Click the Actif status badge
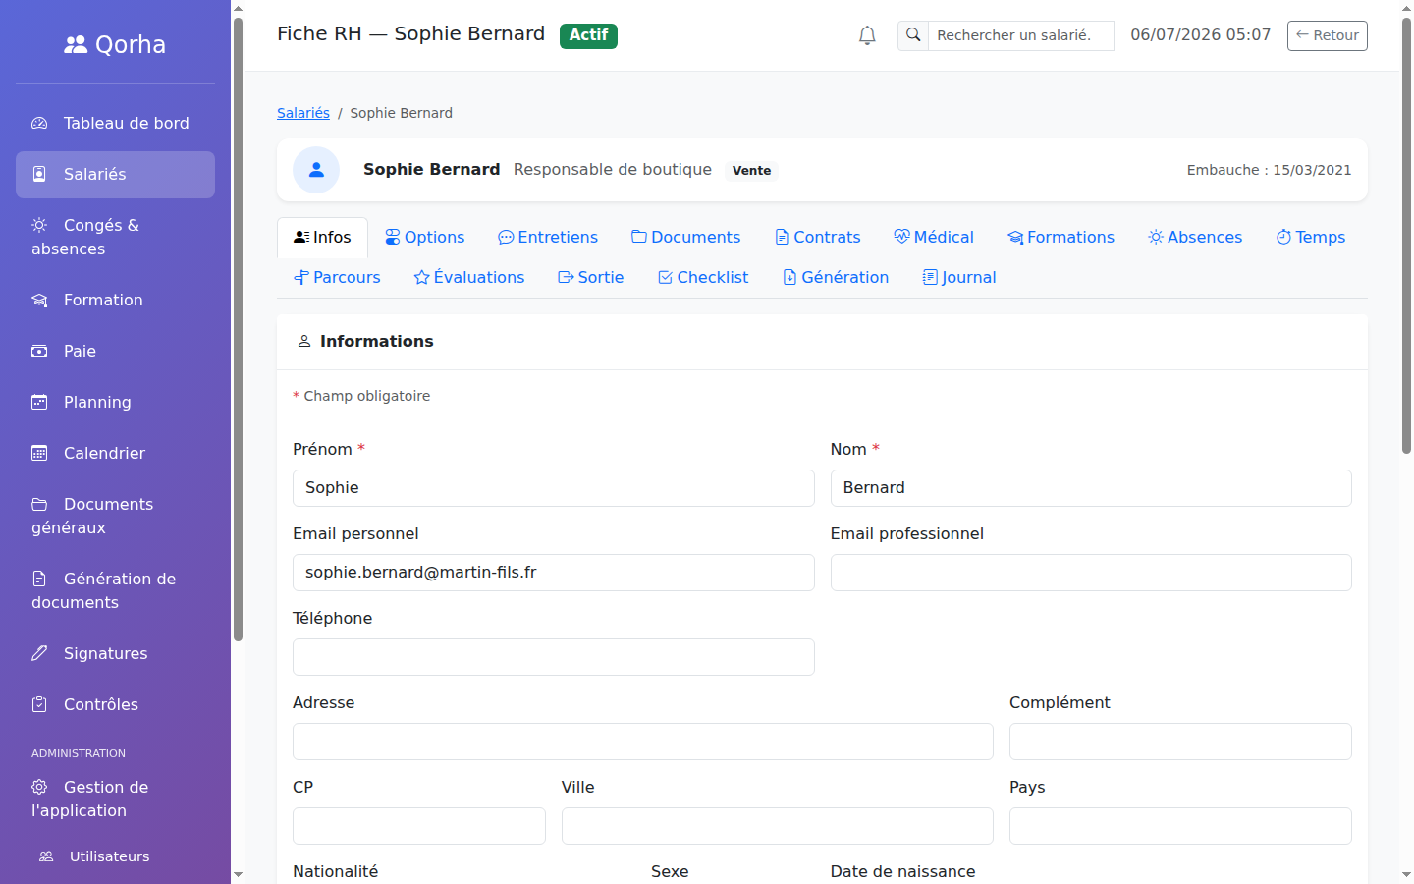This screenshot has width=1414, height=884. click(x=588, y=35)
